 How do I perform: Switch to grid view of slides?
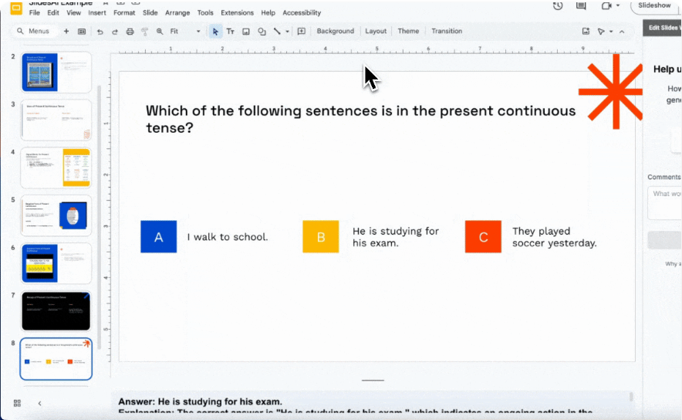(x=17, y=403)
